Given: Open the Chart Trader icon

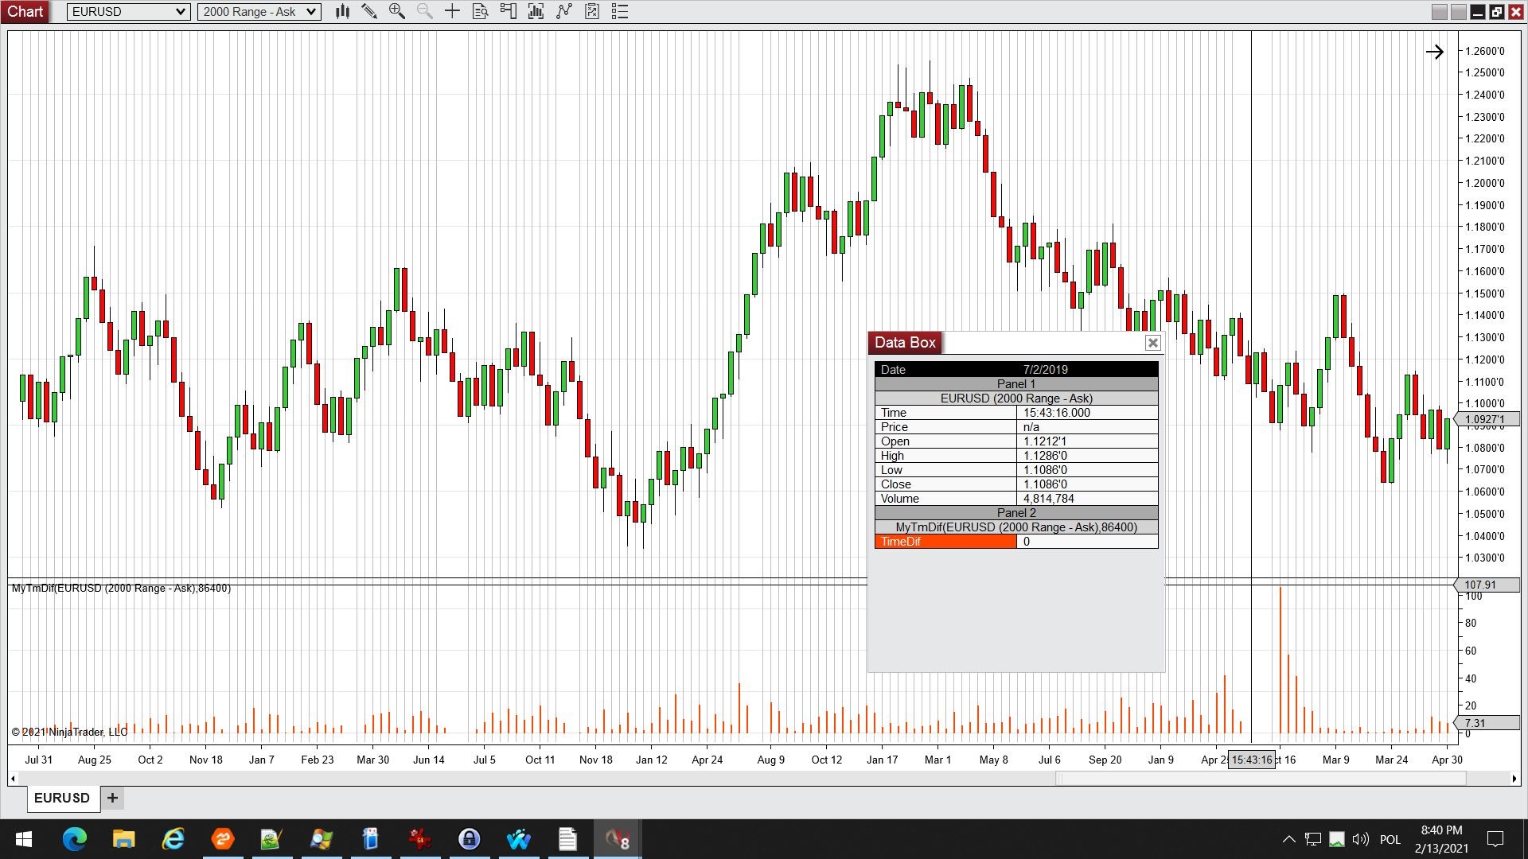Looking at the screenshot, I should tap(508, 11).
